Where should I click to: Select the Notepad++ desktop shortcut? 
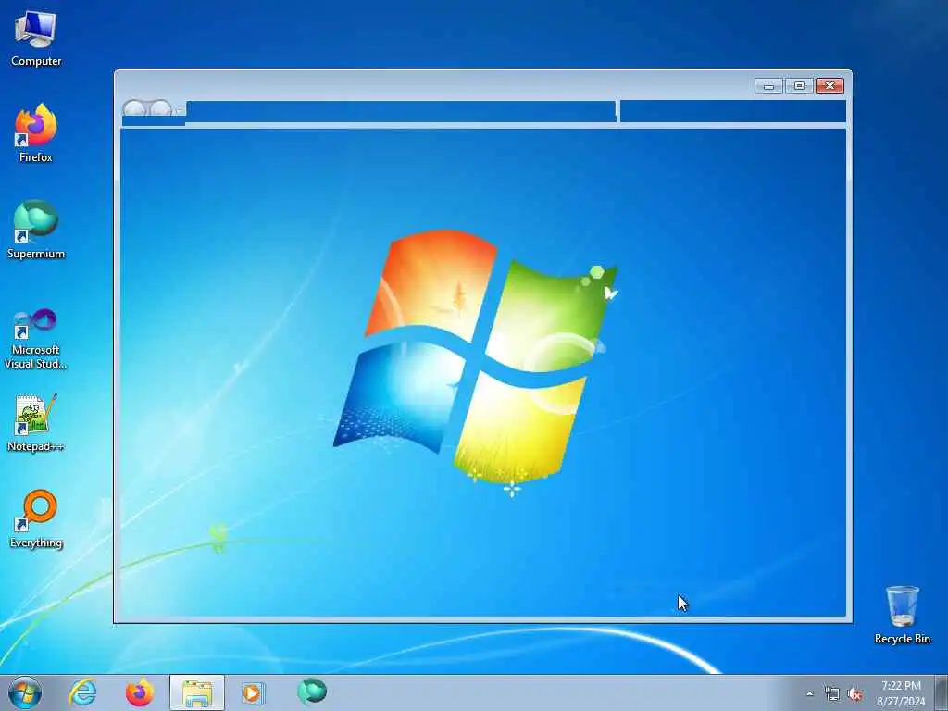(36, 422)
